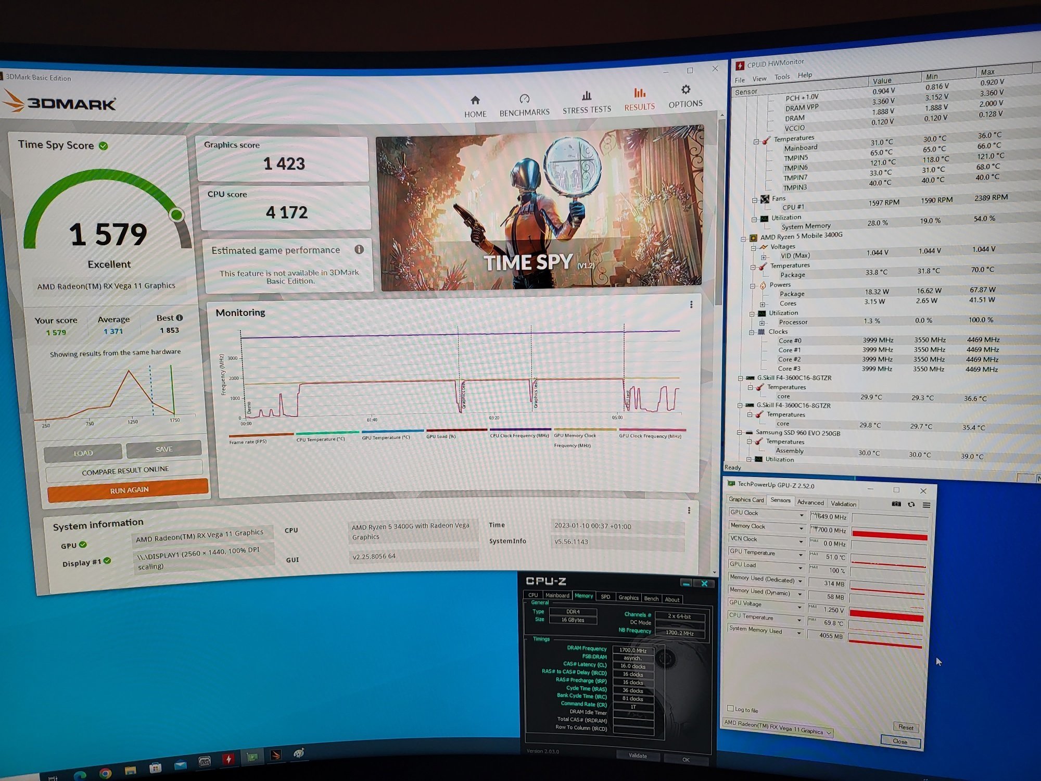
Task: Enable the Log to file checkbox
Action: coord(730,709)
